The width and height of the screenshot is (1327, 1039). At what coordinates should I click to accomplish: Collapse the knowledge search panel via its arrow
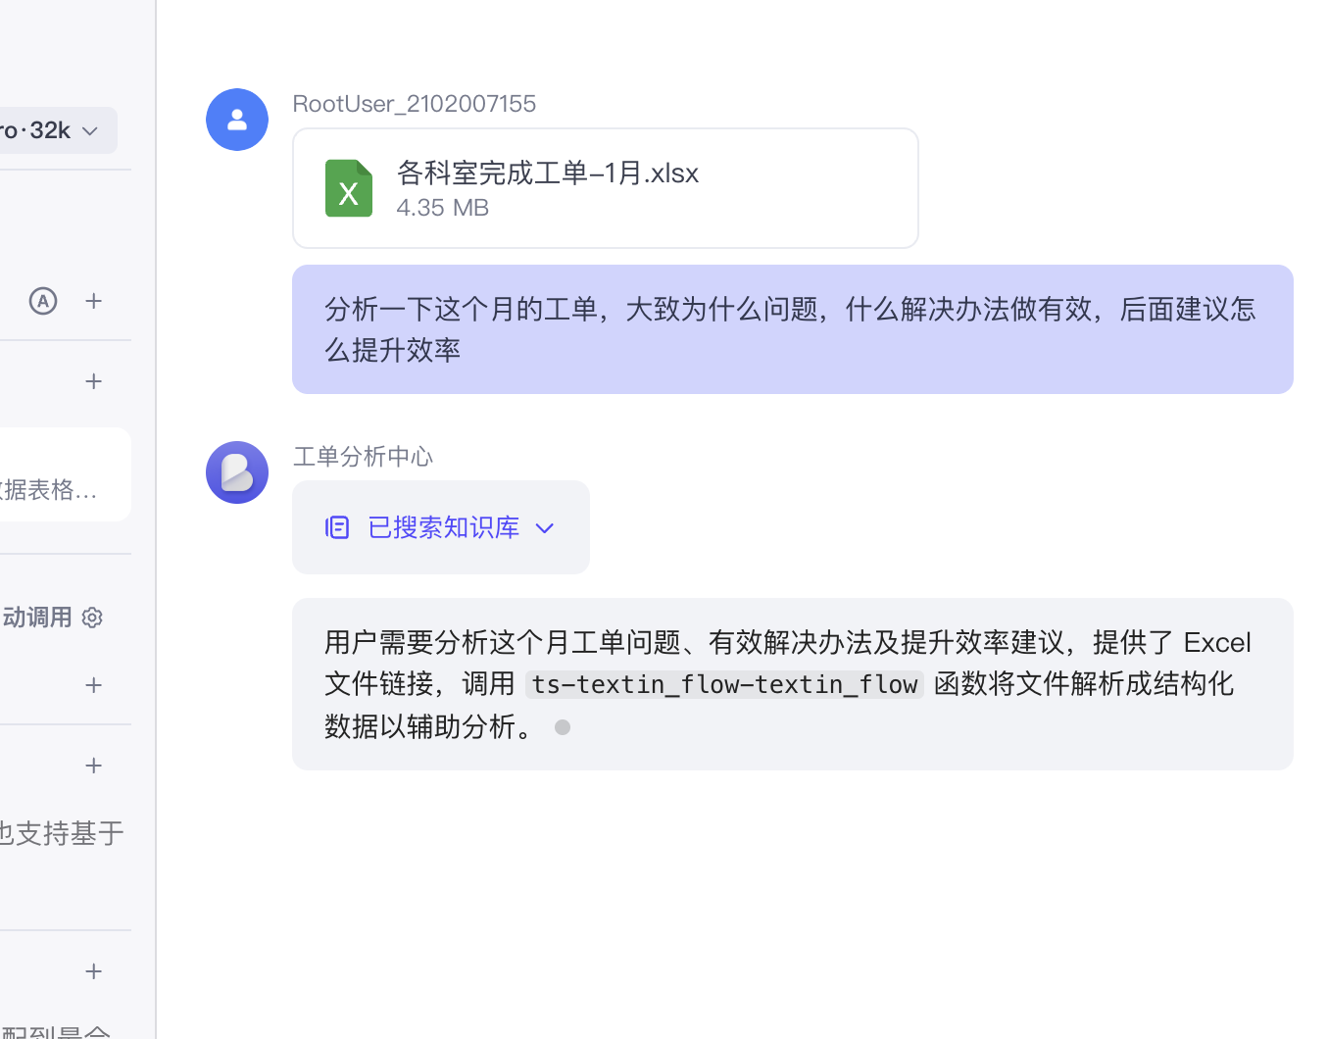coord(545,527)
